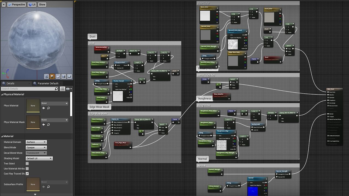Open the Blend Mode Opaque dropdown

pyautogui.click(x=36, y=148)
